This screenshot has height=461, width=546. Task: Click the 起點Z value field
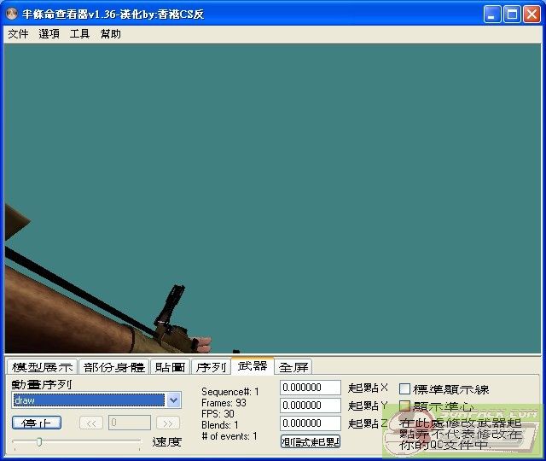(311, 423)
